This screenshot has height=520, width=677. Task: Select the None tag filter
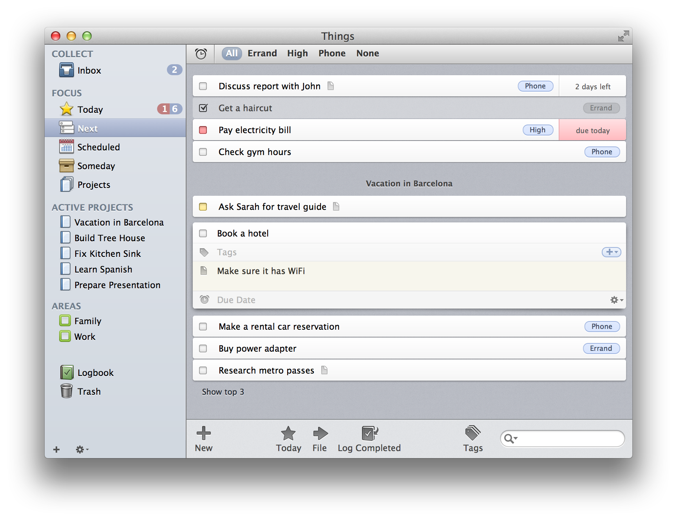coord(367,54)
